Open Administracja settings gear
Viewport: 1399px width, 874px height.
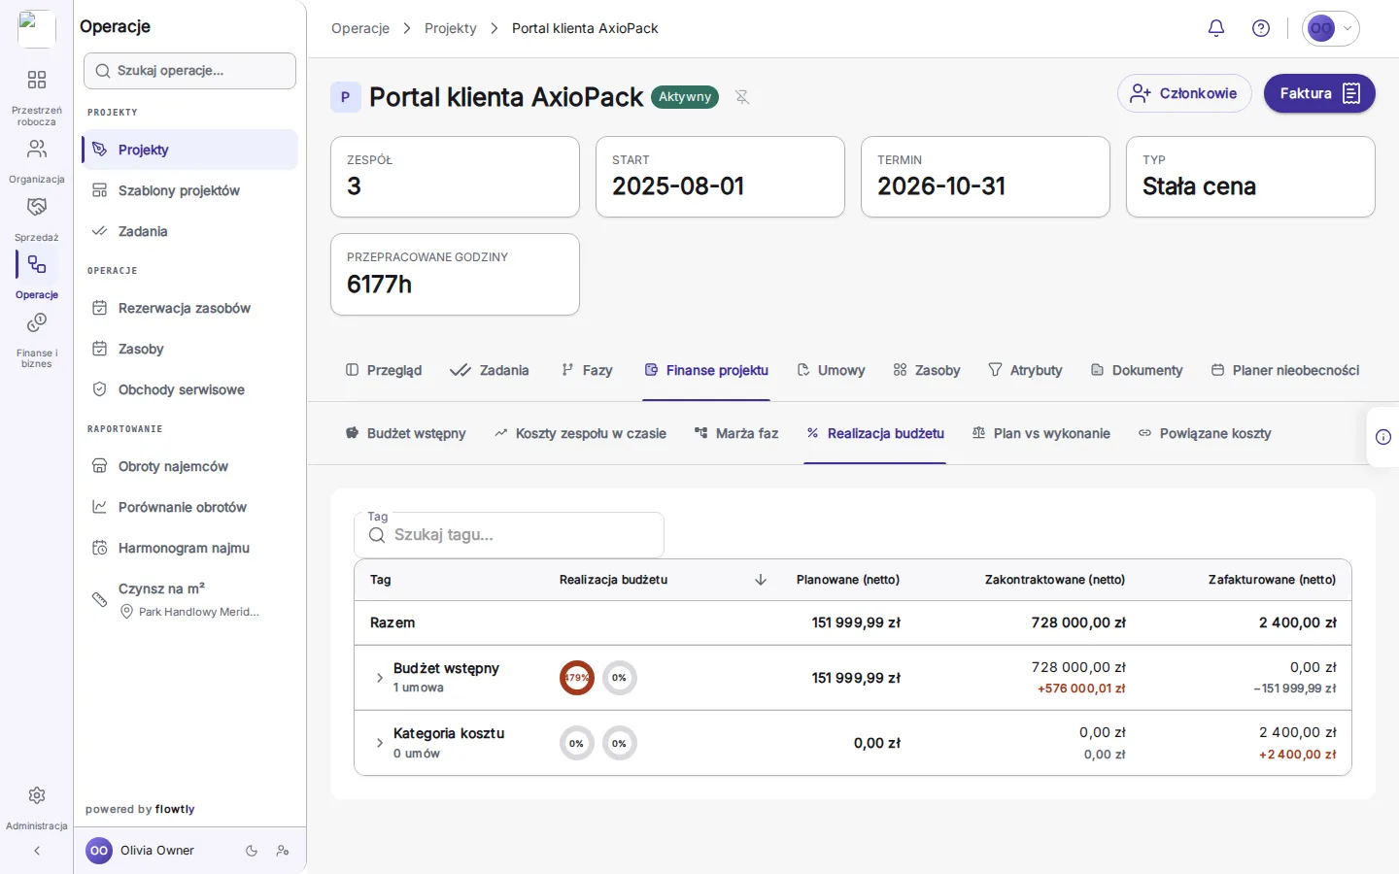37,807
